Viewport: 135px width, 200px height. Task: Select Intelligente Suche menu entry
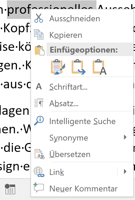point(82,121)
